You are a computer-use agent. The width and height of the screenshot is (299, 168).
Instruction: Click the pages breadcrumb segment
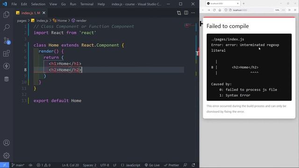pos(22,21)
